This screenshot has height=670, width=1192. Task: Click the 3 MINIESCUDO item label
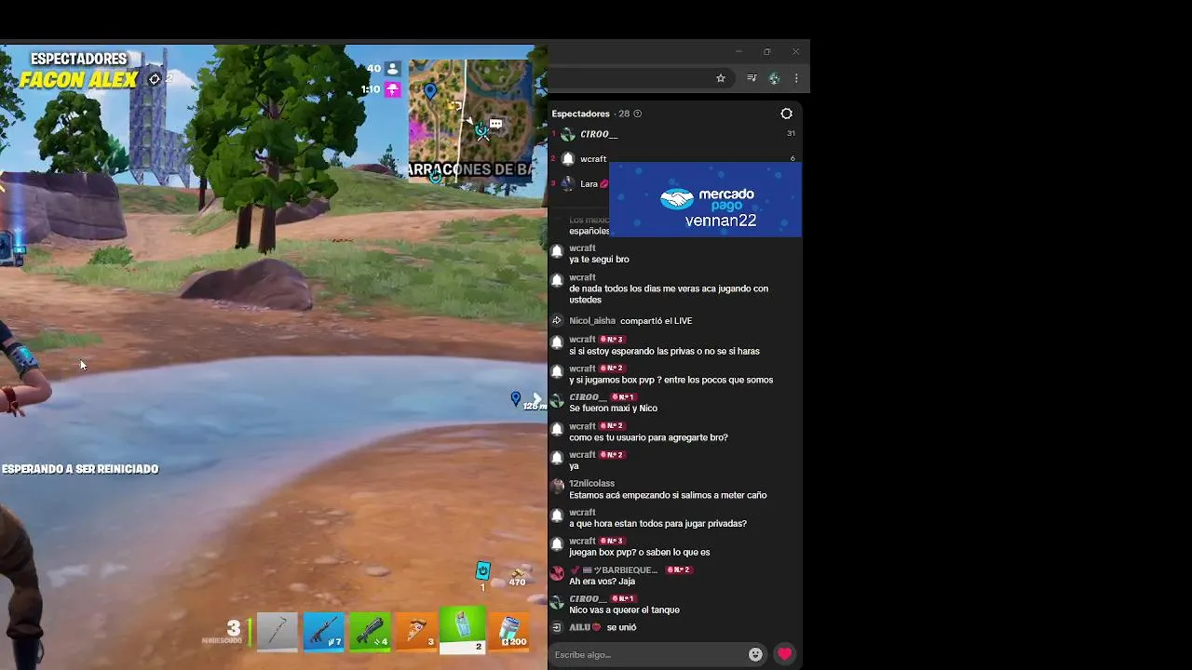point(224,633)
